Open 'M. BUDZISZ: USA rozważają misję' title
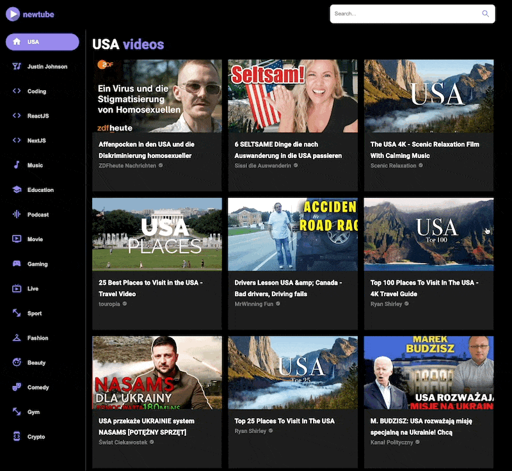The height and width of the screenshot is (471, 512). [421, 427]
